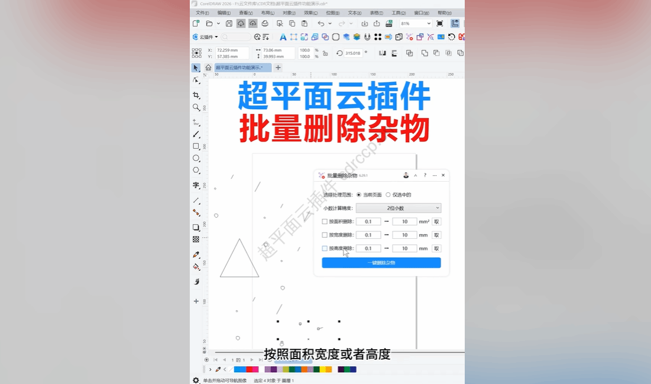Select the Zoom magnifier tool
The image size is (651, 384).
pyautogui.click(x=196, y=107)
